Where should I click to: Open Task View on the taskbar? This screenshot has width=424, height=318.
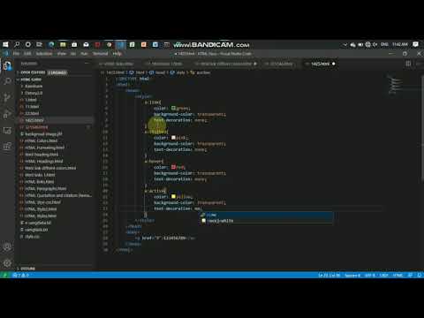click(x=39, y=44)
